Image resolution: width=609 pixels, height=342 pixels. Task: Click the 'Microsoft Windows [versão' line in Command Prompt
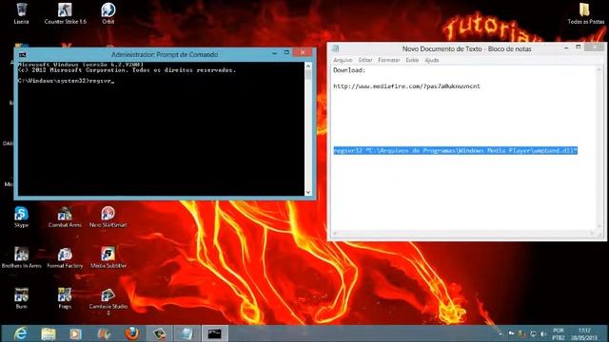[81, 65]
